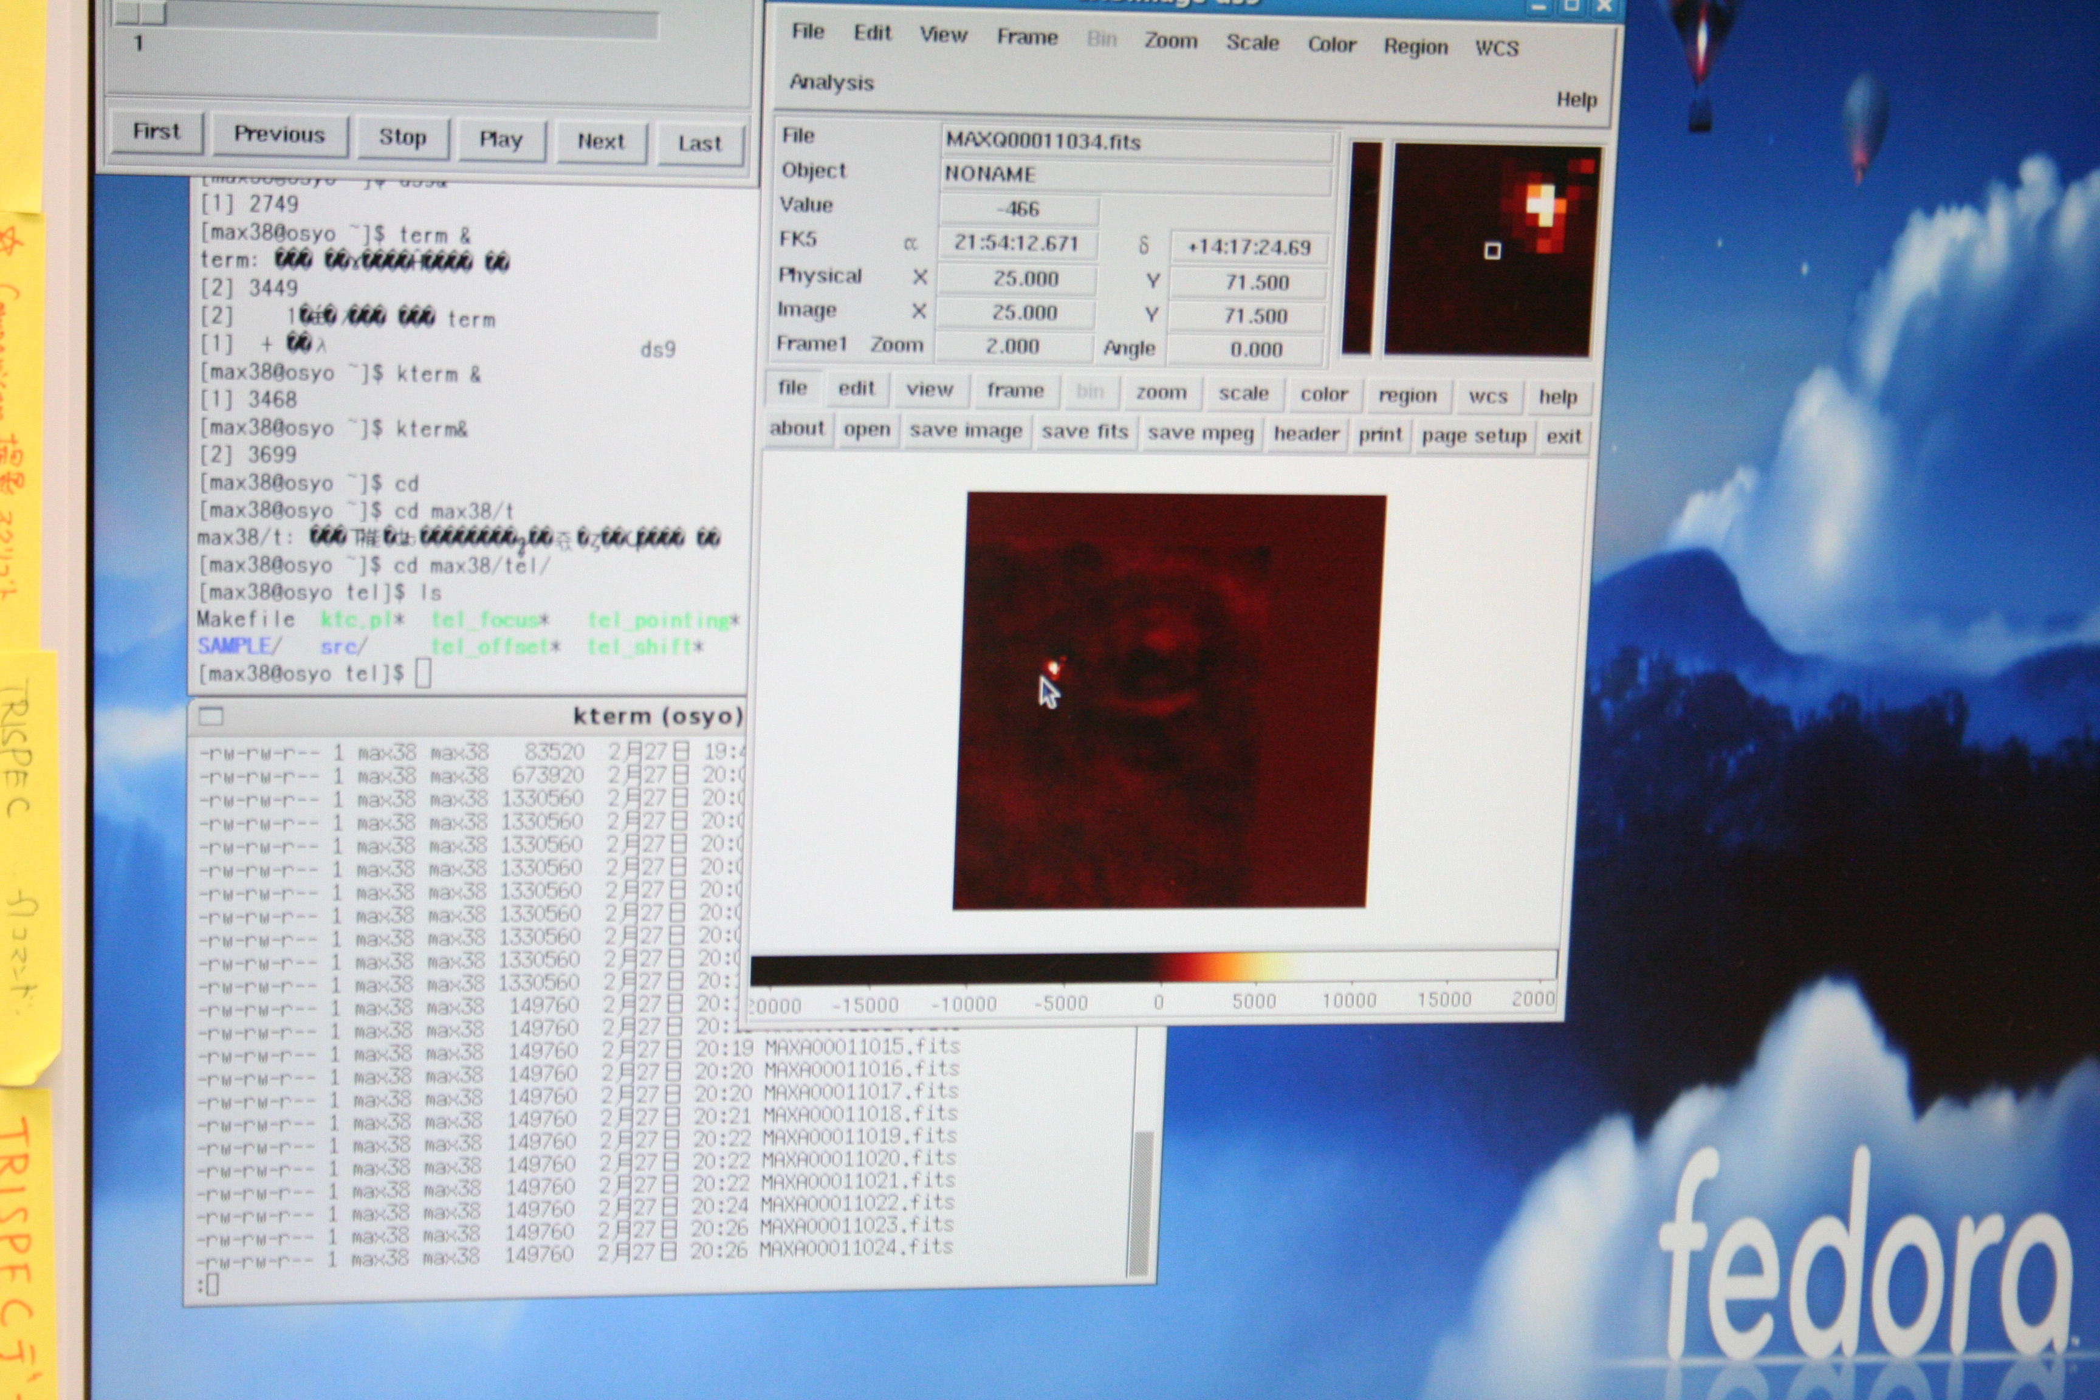Open the Scale menu in ds9

1252,43
